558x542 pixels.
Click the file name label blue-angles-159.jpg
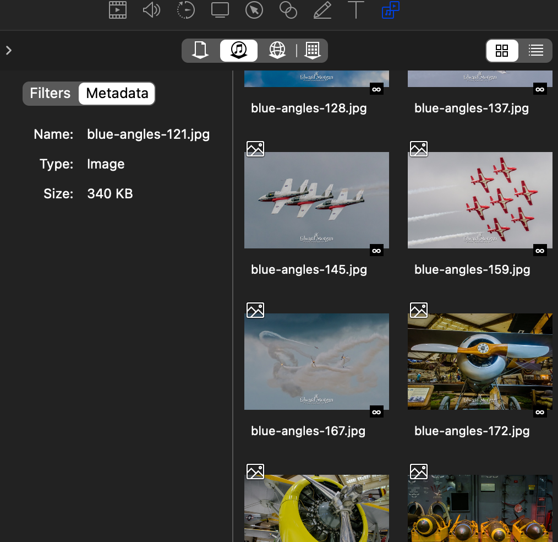(472, 269)
